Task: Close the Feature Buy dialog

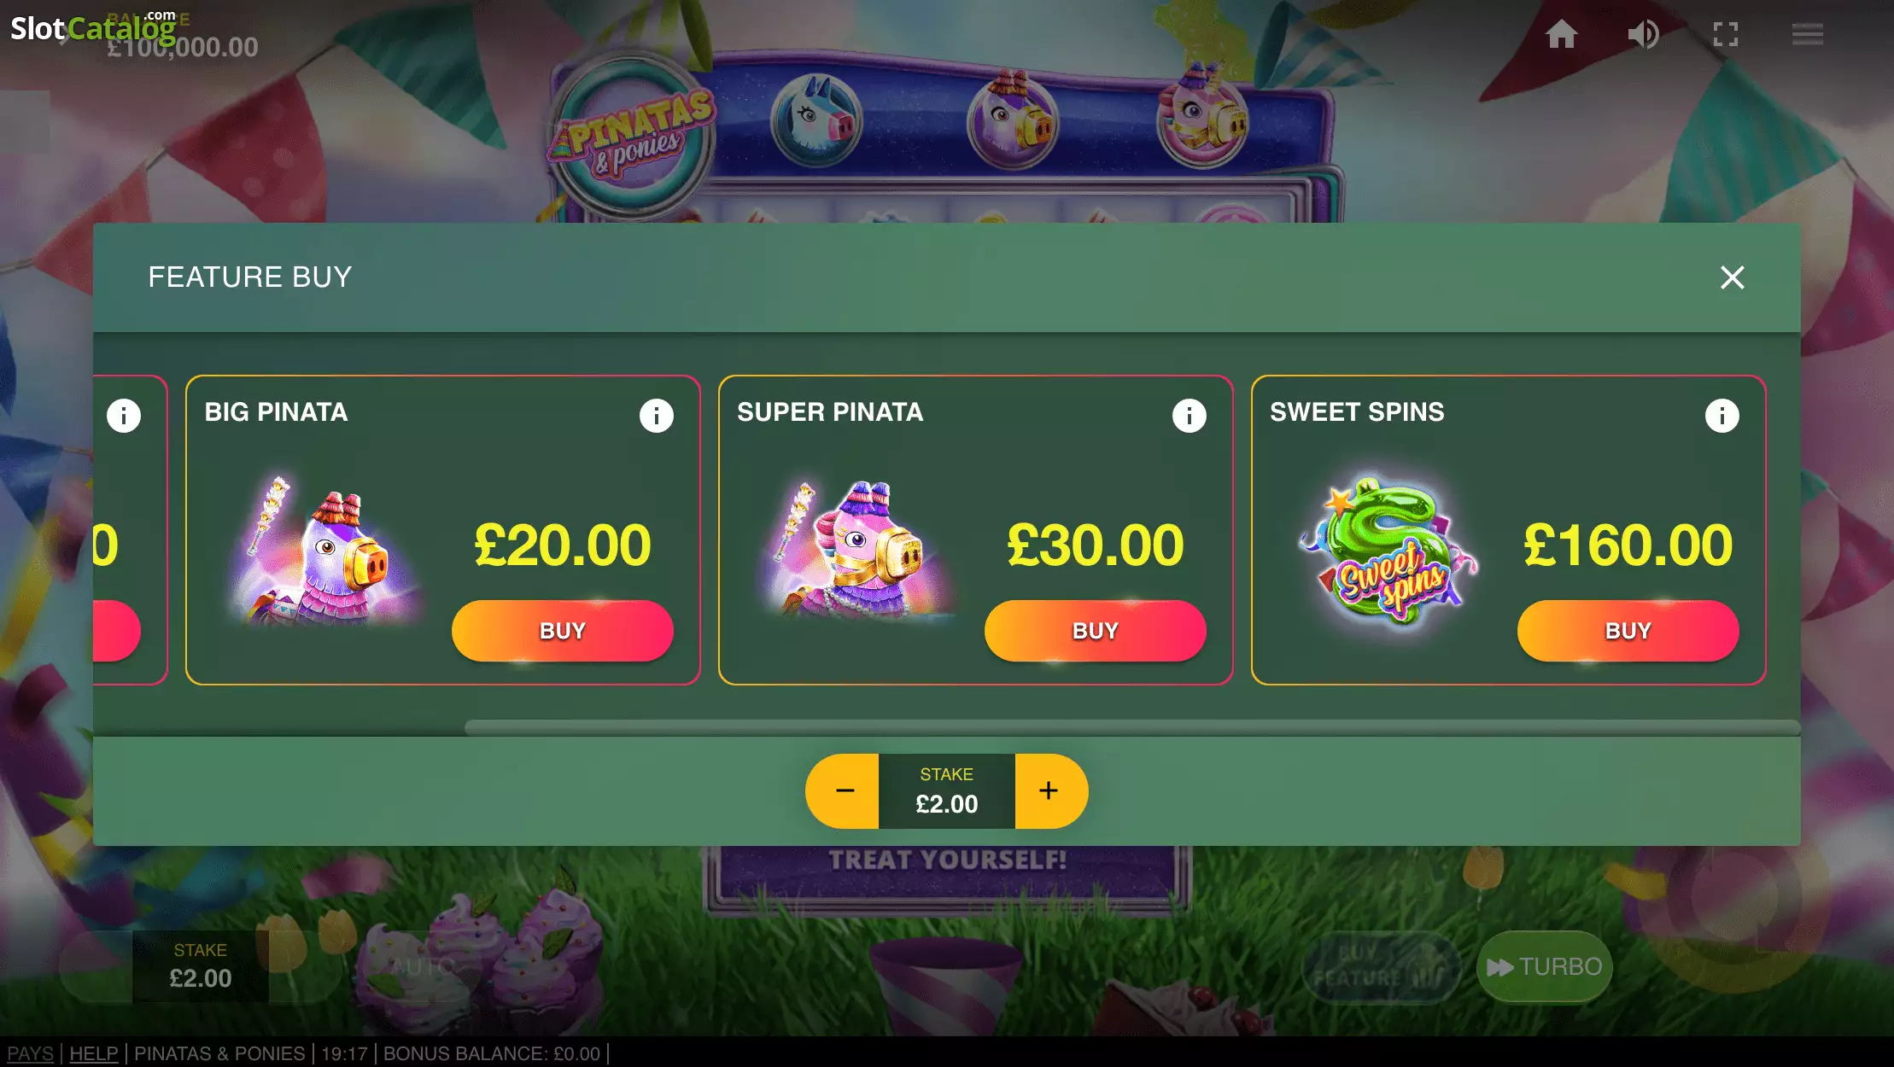Action: coord(1733,277)
